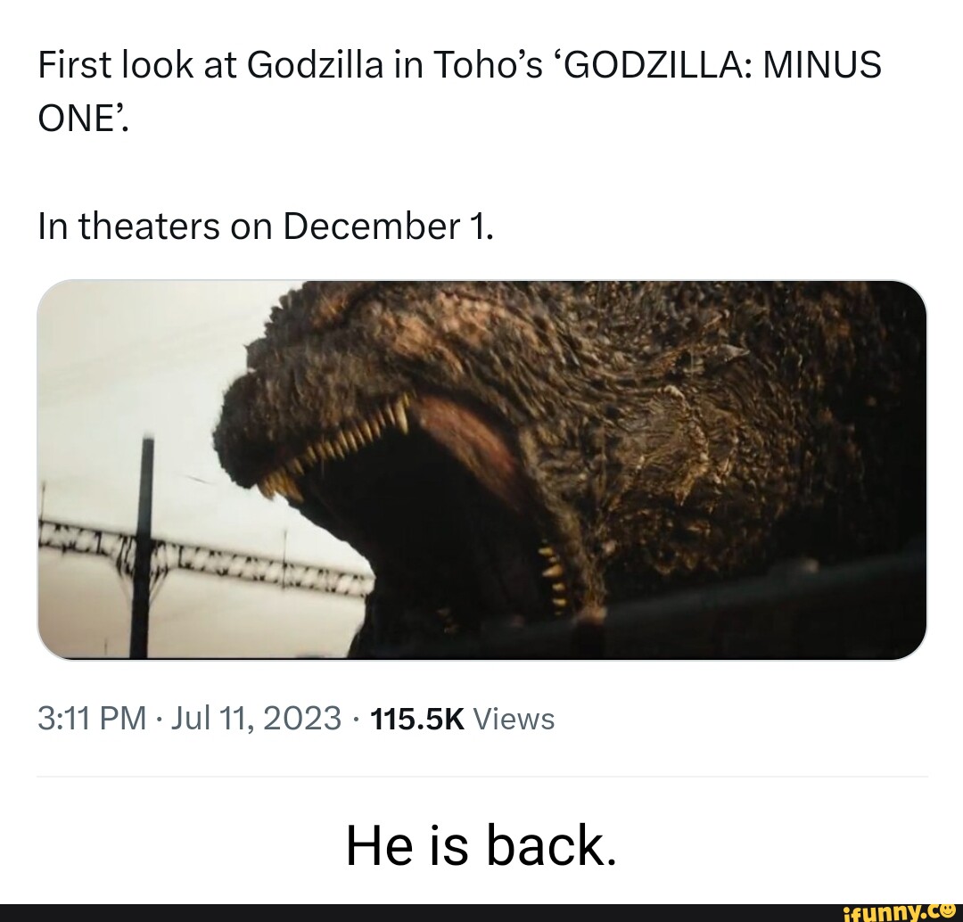Click the ifunny.co watermark logo
This screenshot has height=922, width=963.
pyautogui.click(x=899, y=911)
